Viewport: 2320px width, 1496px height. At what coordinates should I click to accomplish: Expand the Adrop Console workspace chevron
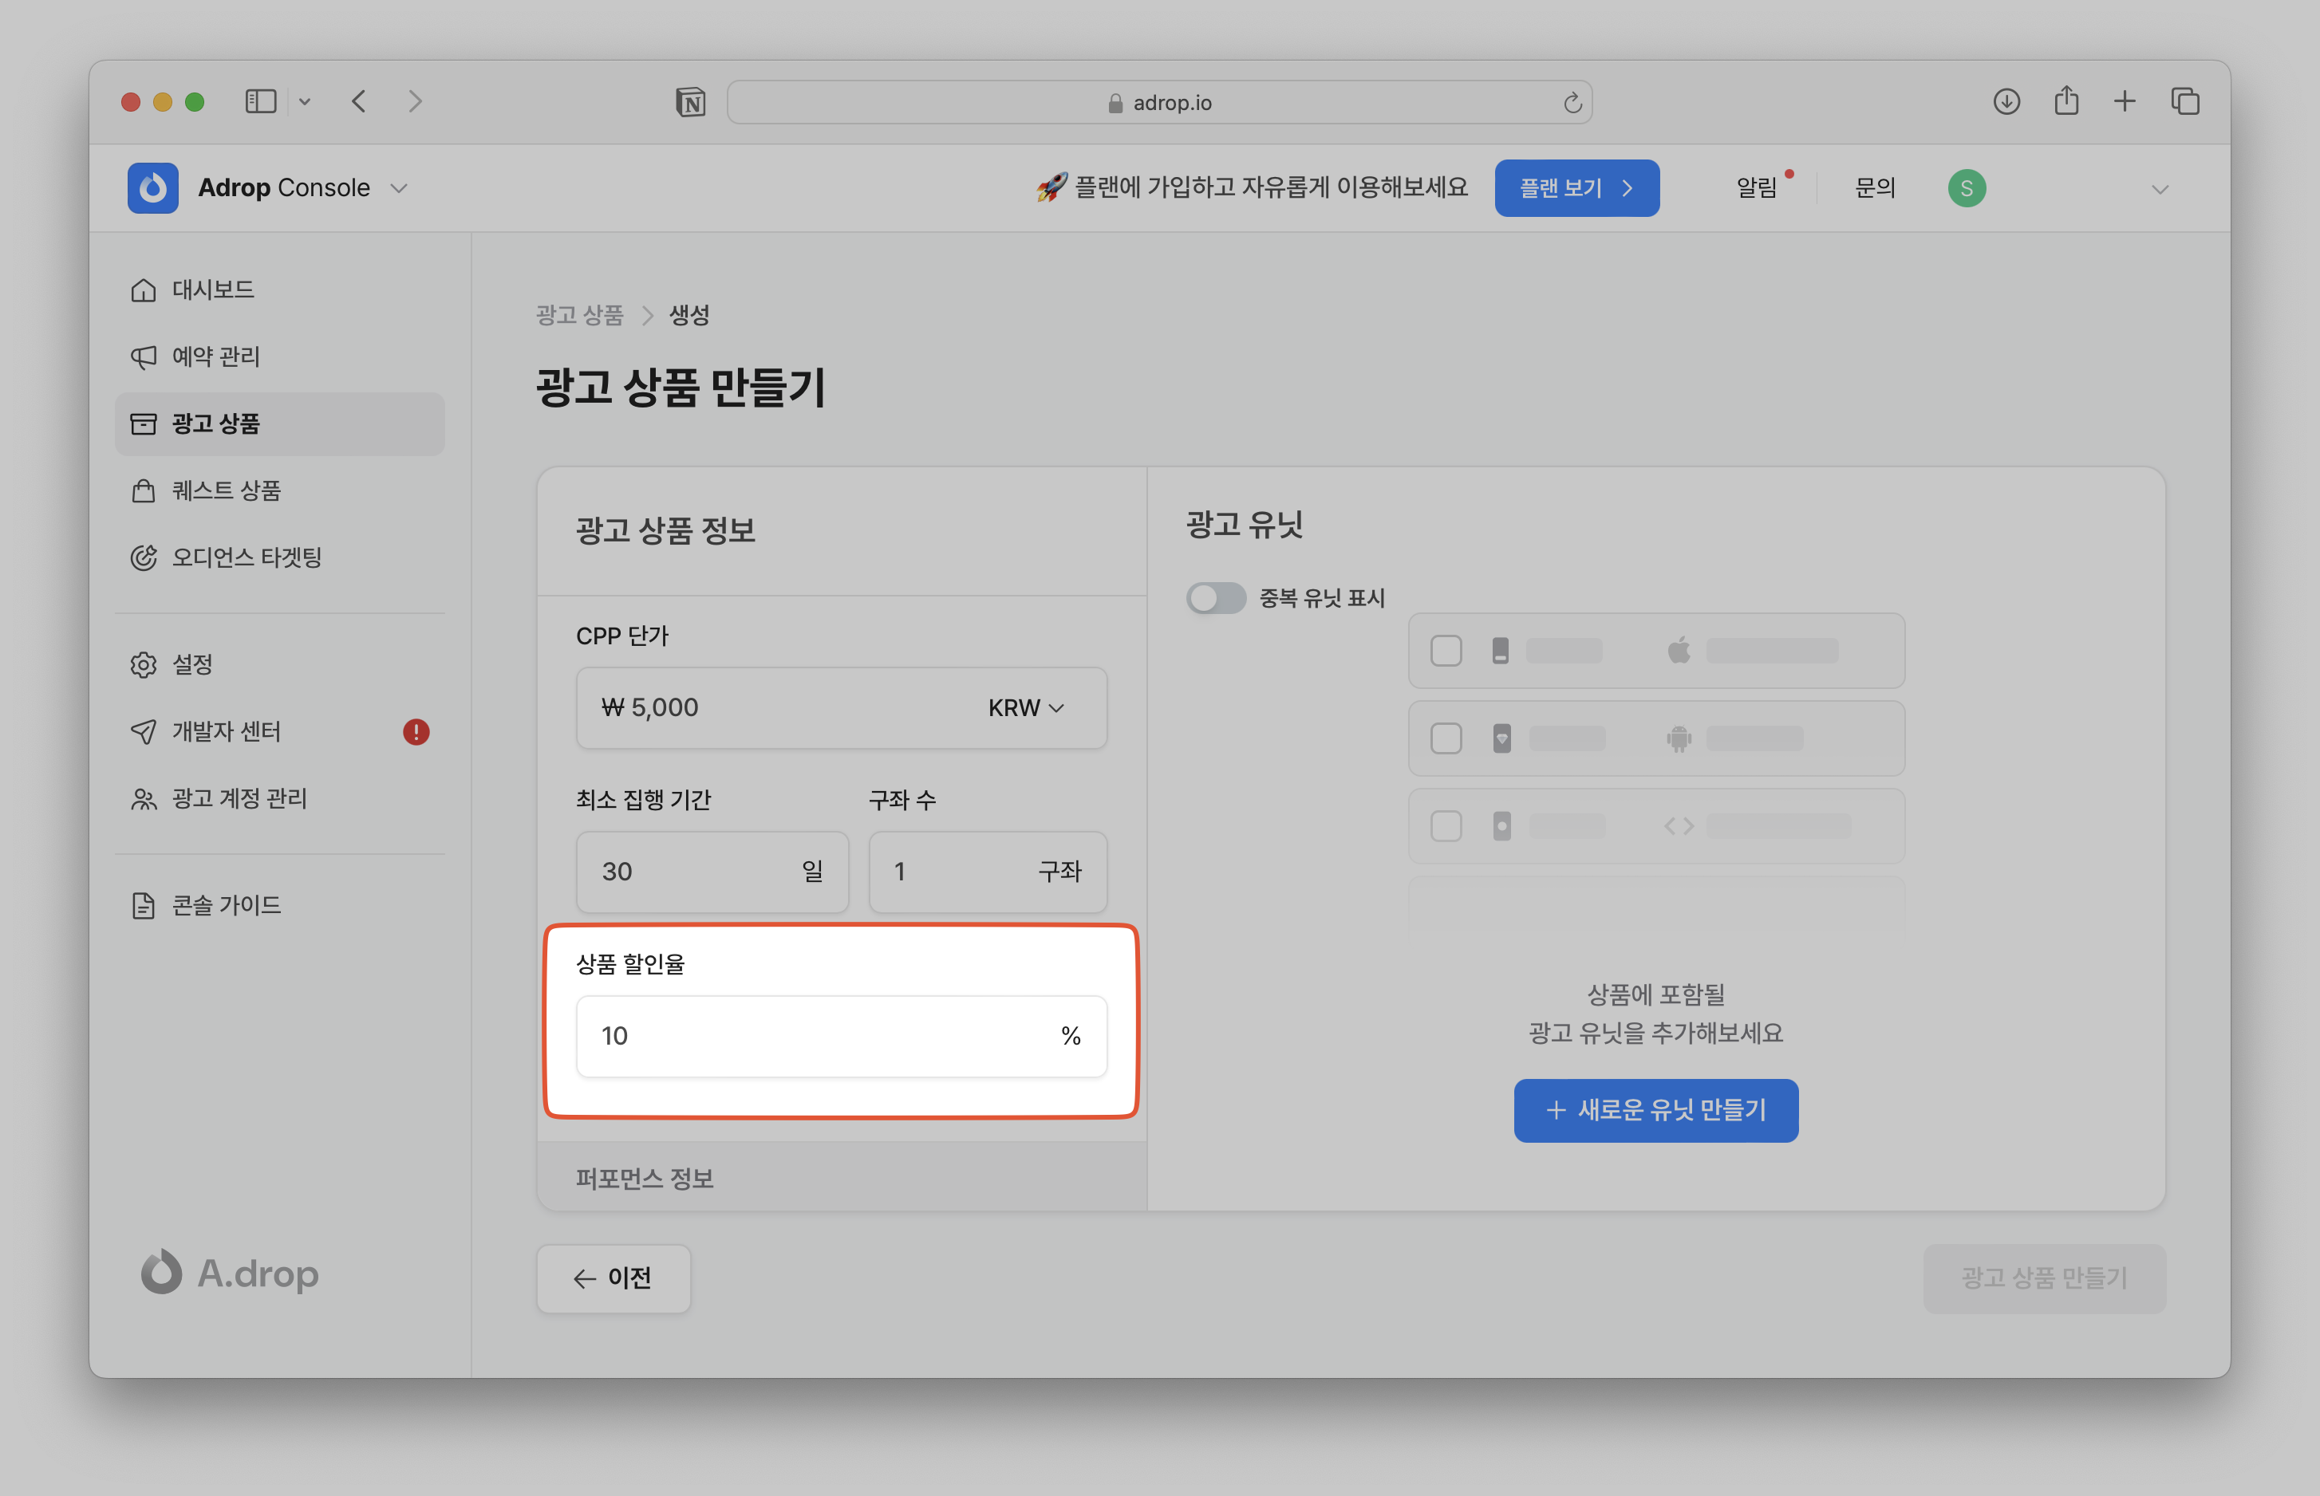coord(398,188)
